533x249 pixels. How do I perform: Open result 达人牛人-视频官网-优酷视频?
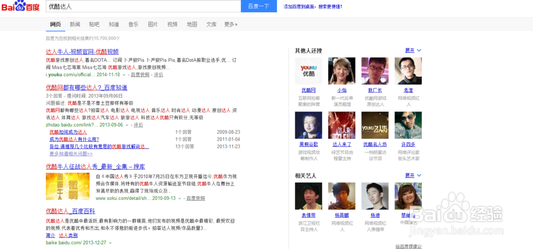pyautogui.click(x=82, y=52)
